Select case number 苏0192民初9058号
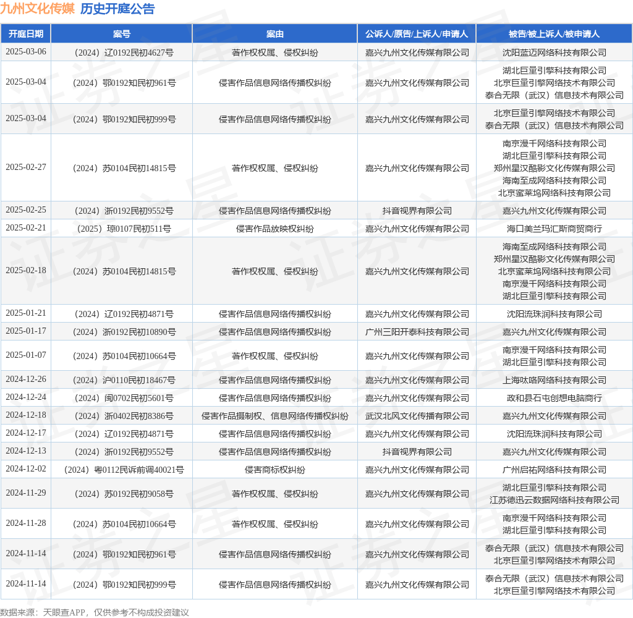Viewport: 633px width, 618px height. [x=124, y=494]
